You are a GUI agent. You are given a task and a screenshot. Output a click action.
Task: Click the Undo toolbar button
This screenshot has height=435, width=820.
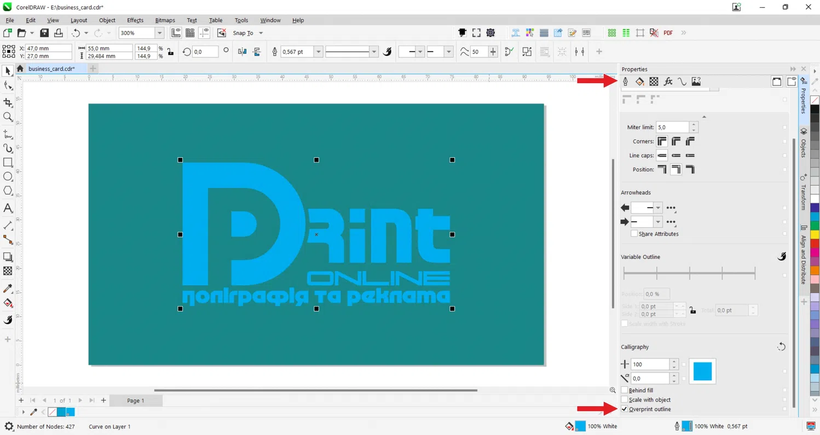pyautogui.click(x=76, y=33)
